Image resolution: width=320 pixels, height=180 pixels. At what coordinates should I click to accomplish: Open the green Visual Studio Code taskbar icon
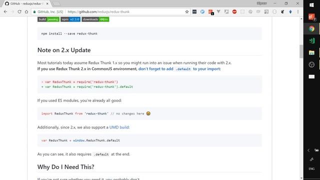tap(311, 40)
